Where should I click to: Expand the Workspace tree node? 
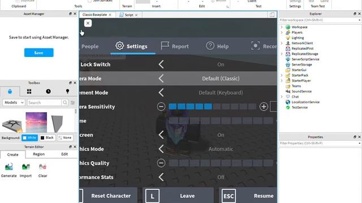tap(282, 27)
